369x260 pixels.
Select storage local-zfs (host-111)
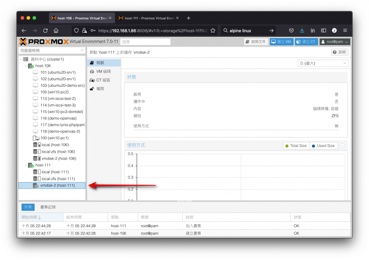[x=58, y=179]
